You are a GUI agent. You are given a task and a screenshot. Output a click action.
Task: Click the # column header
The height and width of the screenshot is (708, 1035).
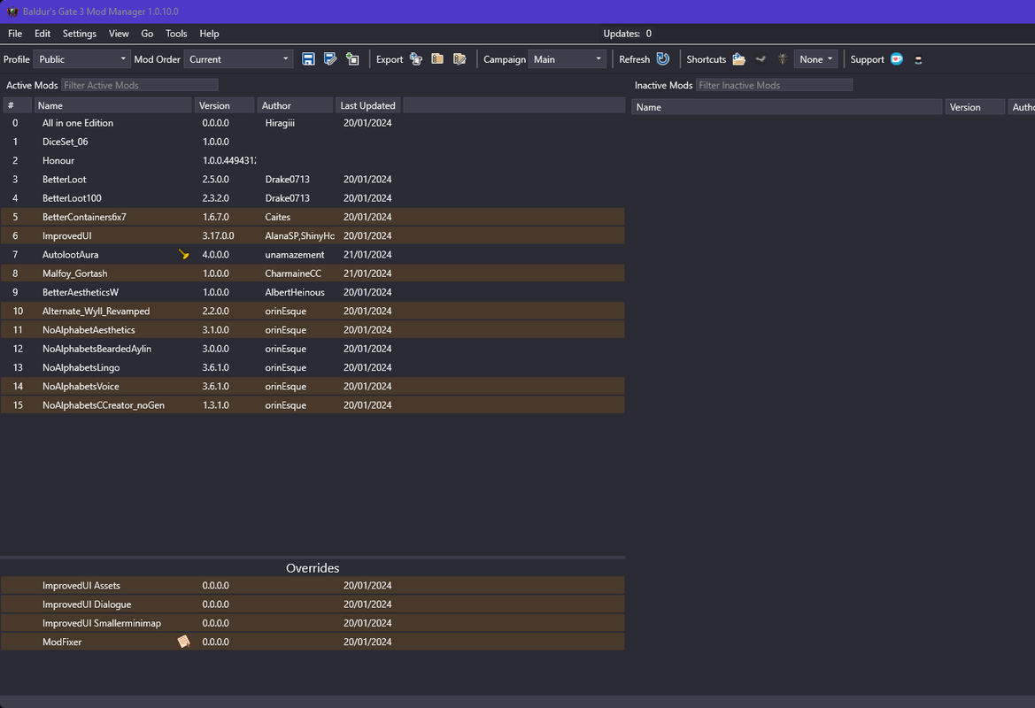tap(17, 105)
